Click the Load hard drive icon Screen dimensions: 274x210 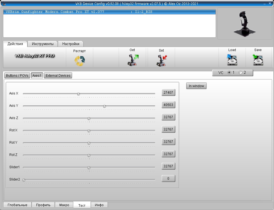[x=232, y=60]
